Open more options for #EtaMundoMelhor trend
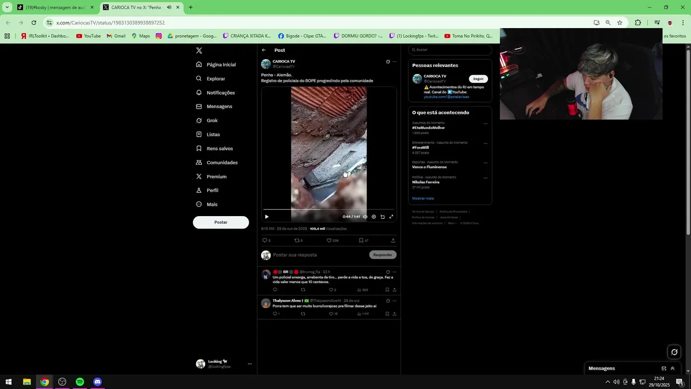This screenshot has width=691, height=389. (x=485, y=124)
